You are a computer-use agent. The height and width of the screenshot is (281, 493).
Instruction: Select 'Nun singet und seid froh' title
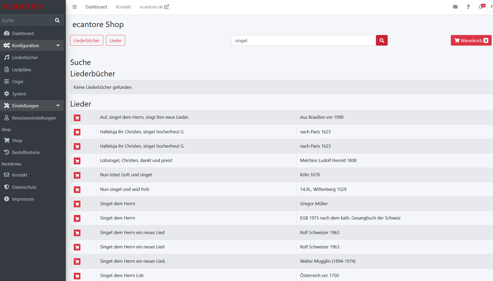[x=124, y=189]
